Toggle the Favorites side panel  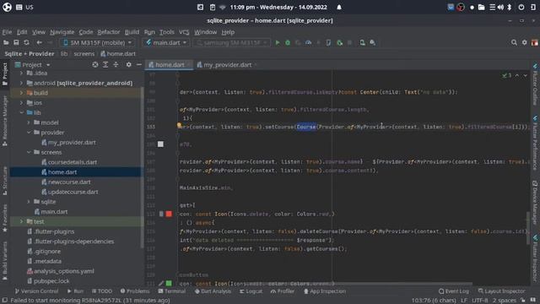pos(5,218)
